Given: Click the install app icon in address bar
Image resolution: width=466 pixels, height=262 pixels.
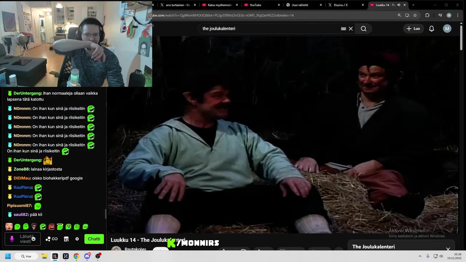Looking at the screenshot, I should coord(407,15).
